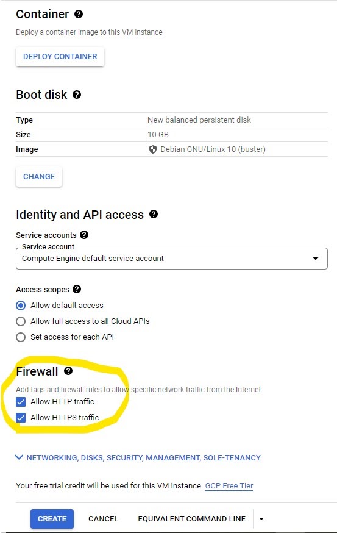The image size is (337, 533).
Task: Select Set access for each API
Action: 21,337
